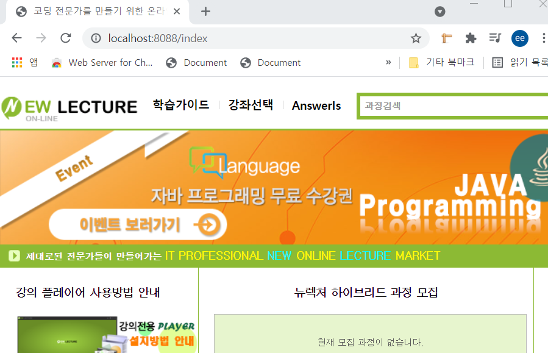This screenshot has height=353, width=548.
Task: Click the 현재 모집 과정이 없습니다 message
Action: (370, 342)
